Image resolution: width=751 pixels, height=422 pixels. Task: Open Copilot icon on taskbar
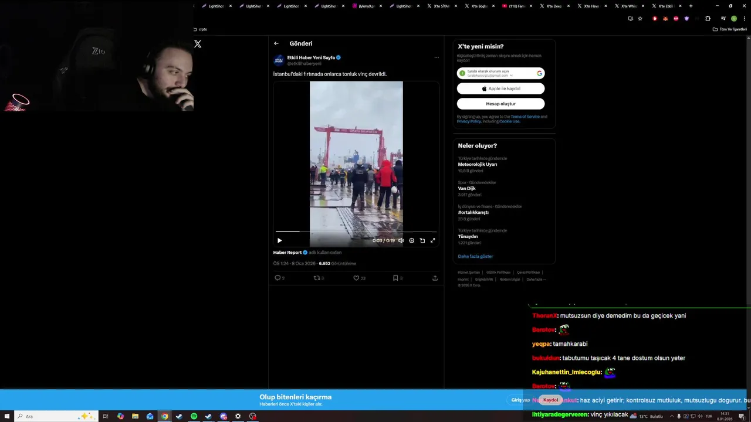coord(120,416)
